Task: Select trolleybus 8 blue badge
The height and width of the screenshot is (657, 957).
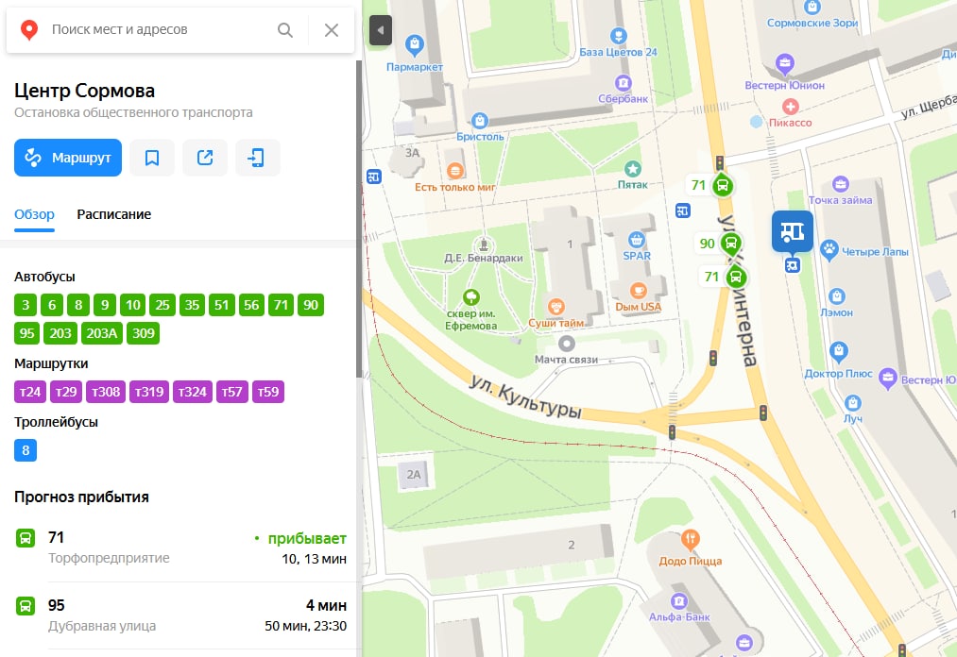Action: click(26, 450)
